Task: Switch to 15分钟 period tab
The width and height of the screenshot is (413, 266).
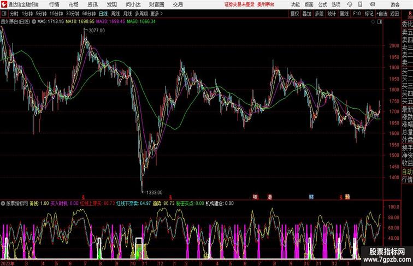Action: pyautogui.click(x=56, y=14)
